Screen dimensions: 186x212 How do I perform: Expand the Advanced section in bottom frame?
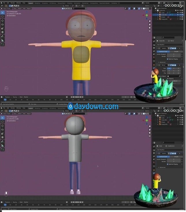[162, 167]
